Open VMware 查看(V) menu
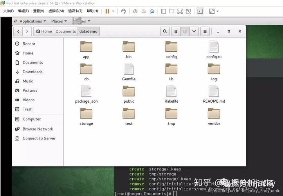 pos(39,11)
